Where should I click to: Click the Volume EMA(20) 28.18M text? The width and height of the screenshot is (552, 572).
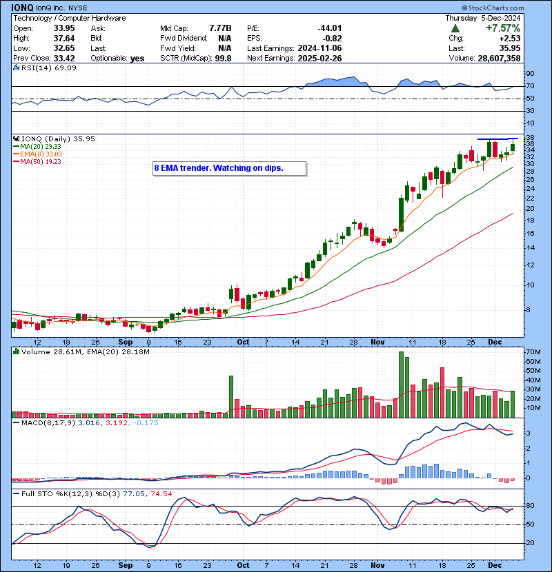[119, 351]
